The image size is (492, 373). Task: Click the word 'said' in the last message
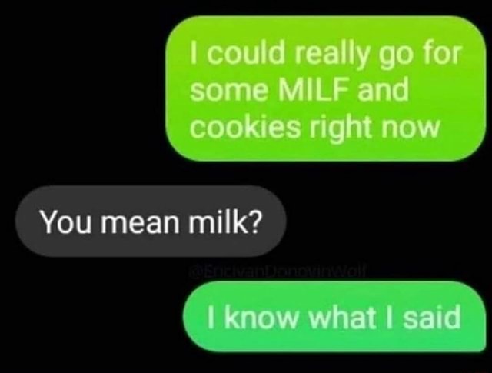(432, 317)
